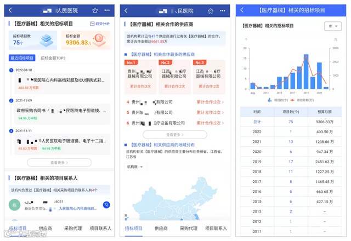The height and width of the screenshot is (241, 351).
Task: Select 供应商 bottom tab on left phone
Action: click(x=46, y=228)
